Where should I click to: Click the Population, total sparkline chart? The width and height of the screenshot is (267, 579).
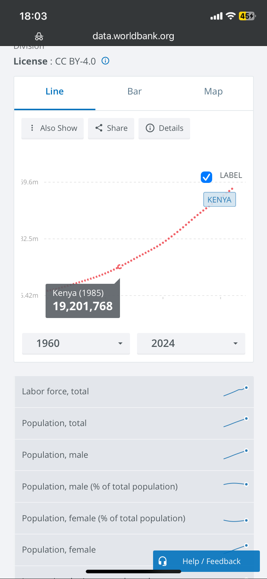pyautogui.click(x=235, y=423)
